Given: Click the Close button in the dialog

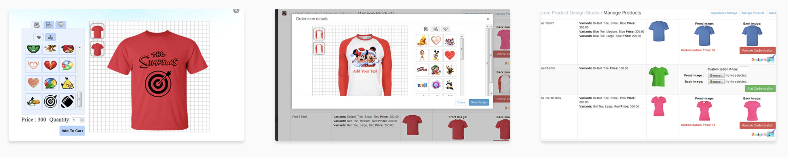Looking at the screenshot, I should click(x=461, y=102).
